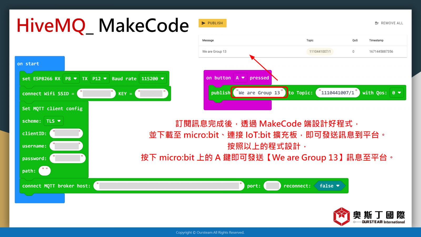Click the QoS column header
This screenshot has width=421, height=237.
pyautogui.click(x=355, y=40)
